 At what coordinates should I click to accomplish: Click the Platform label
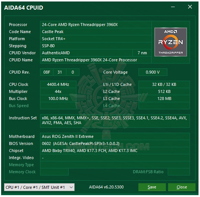pos(17,39)
